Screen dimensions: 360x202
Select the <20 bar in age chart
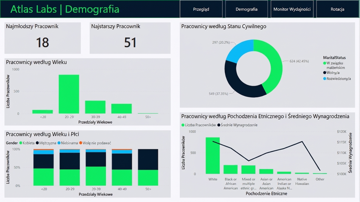[x=43, y=112]
